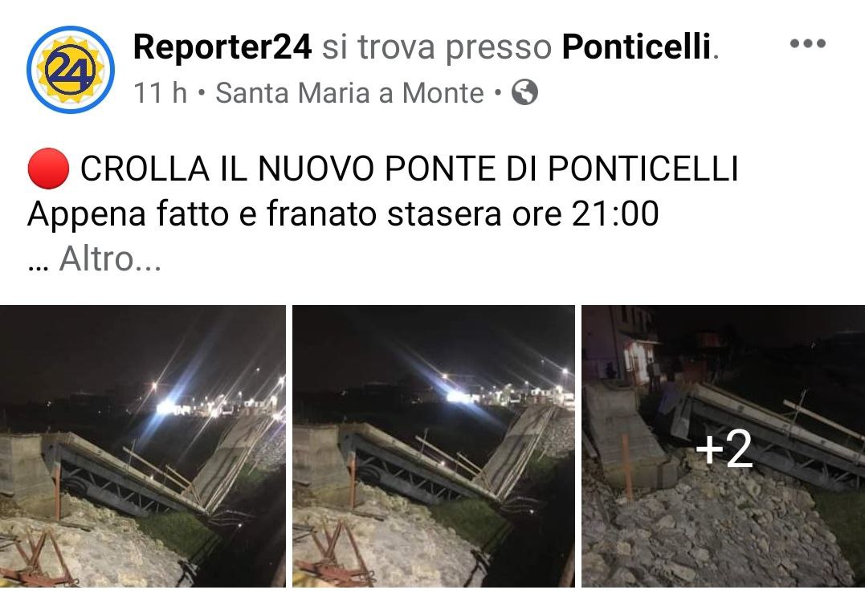
Task: Expand the post with Altro...
Action: coord(110,258)
